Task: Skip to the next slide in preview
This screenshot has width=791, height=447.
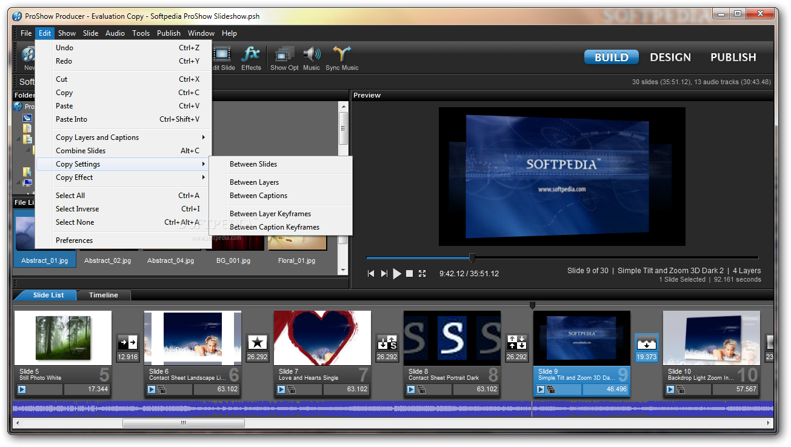Action: click(384, 274)
